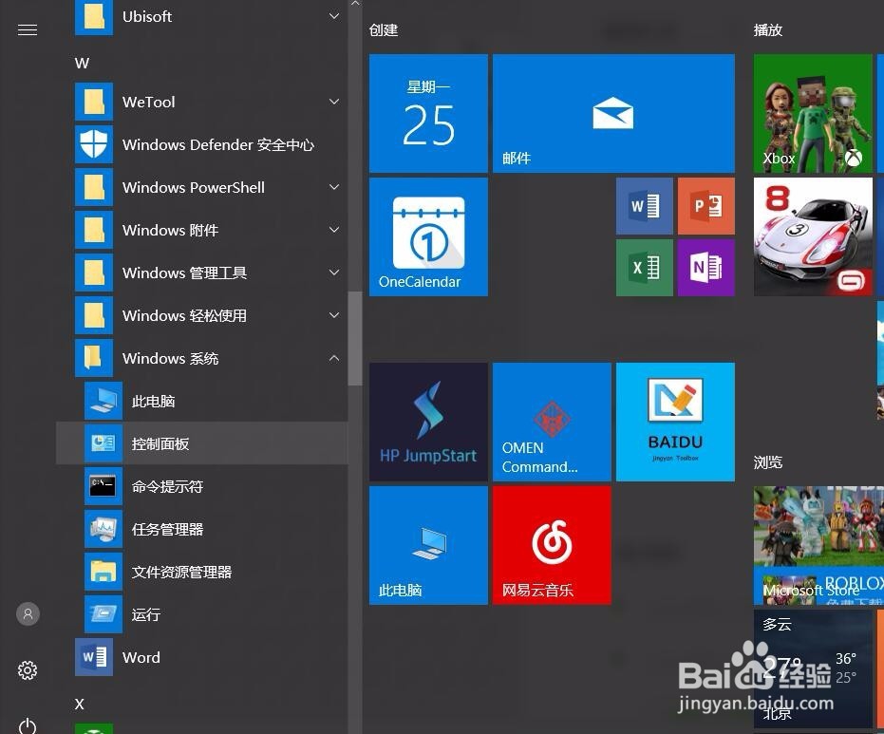Click the Power icon
The width and height of the screenshot is (884, 734).
click(x=27, y=726)
